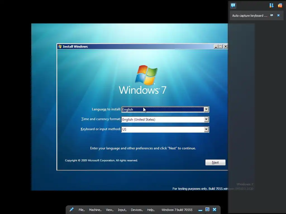Click the copyright Microsoft Corporation text

[x=101, y=160]
